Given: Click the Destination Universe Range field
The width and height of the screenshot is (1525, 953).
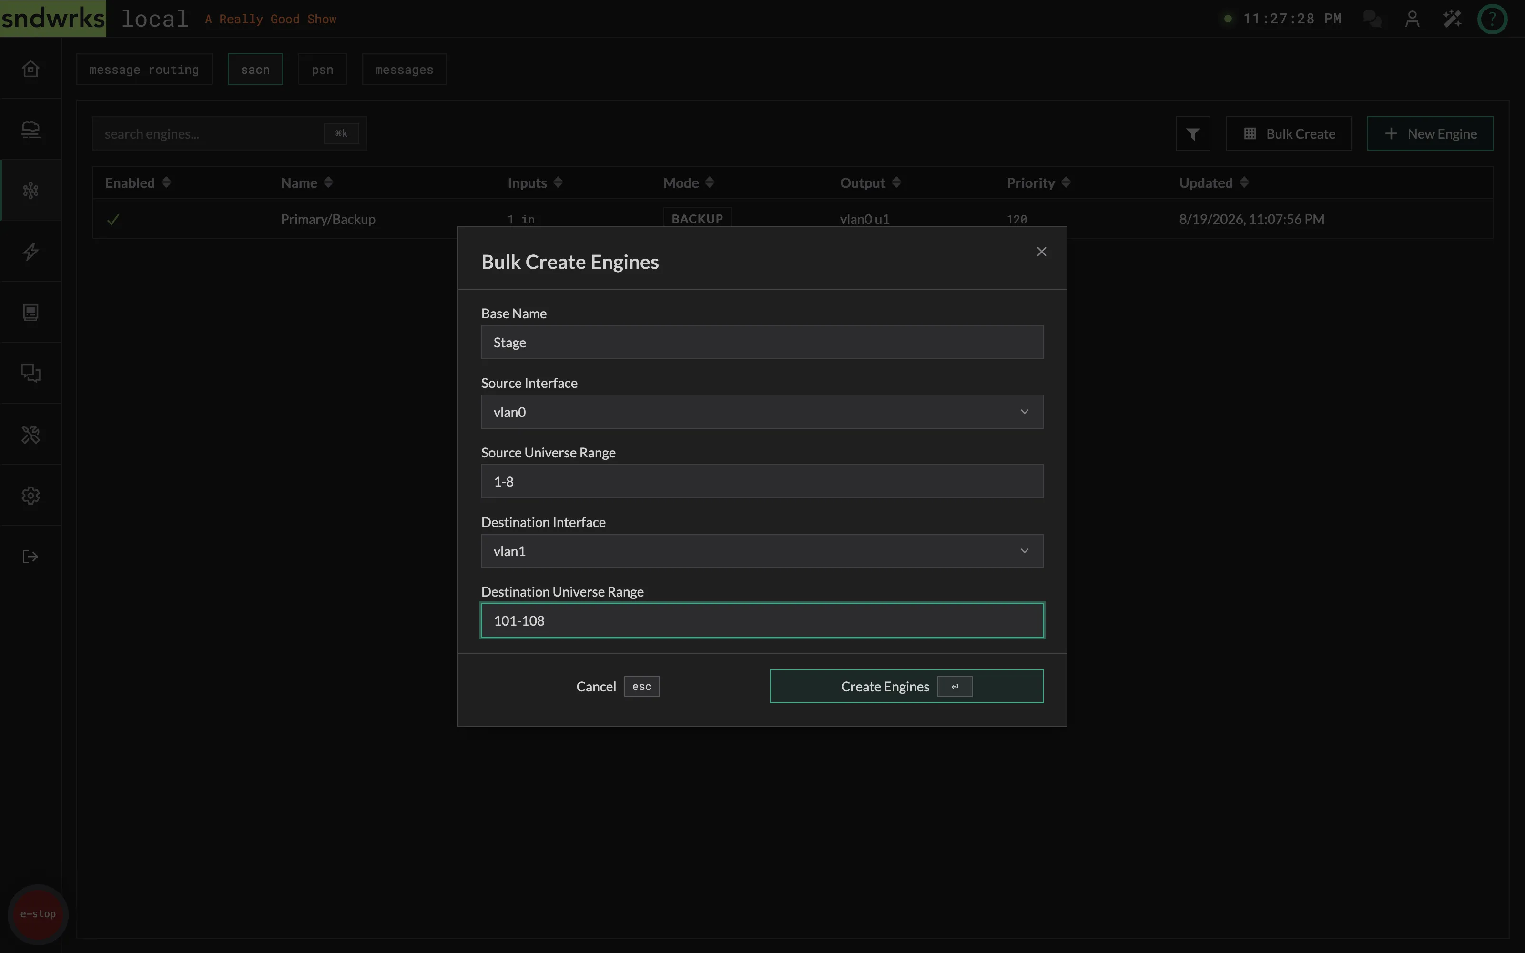Looking at the screenshot, I should coord(762,621).
